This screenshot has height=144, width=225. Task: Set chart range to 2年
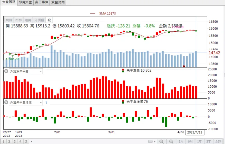(209, 142)
